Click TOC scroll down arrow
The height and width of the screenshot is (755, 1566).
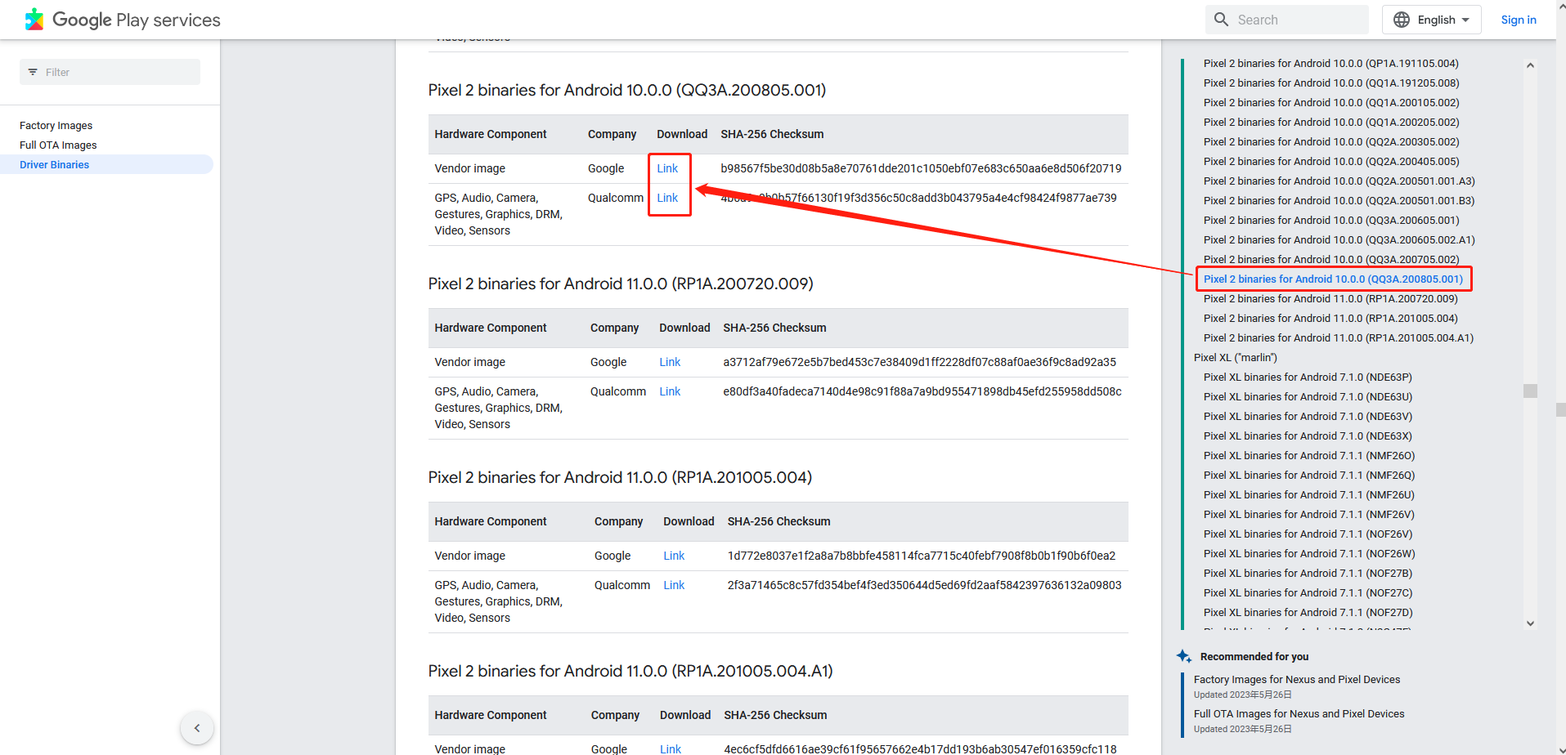pyautogui.click(x=1530, y=623)
